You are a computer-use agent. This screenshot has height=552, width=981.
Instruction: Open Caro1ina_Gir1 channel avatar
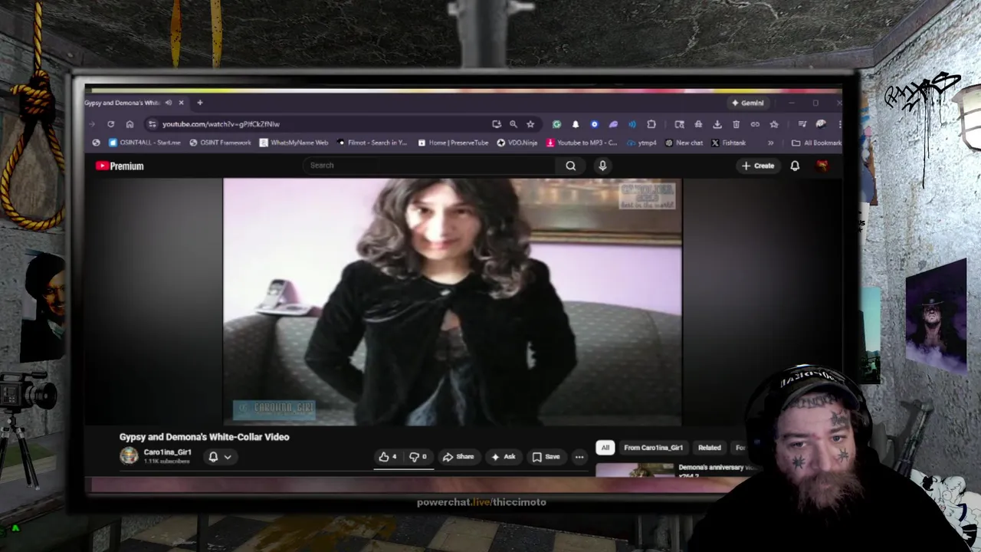129,455
